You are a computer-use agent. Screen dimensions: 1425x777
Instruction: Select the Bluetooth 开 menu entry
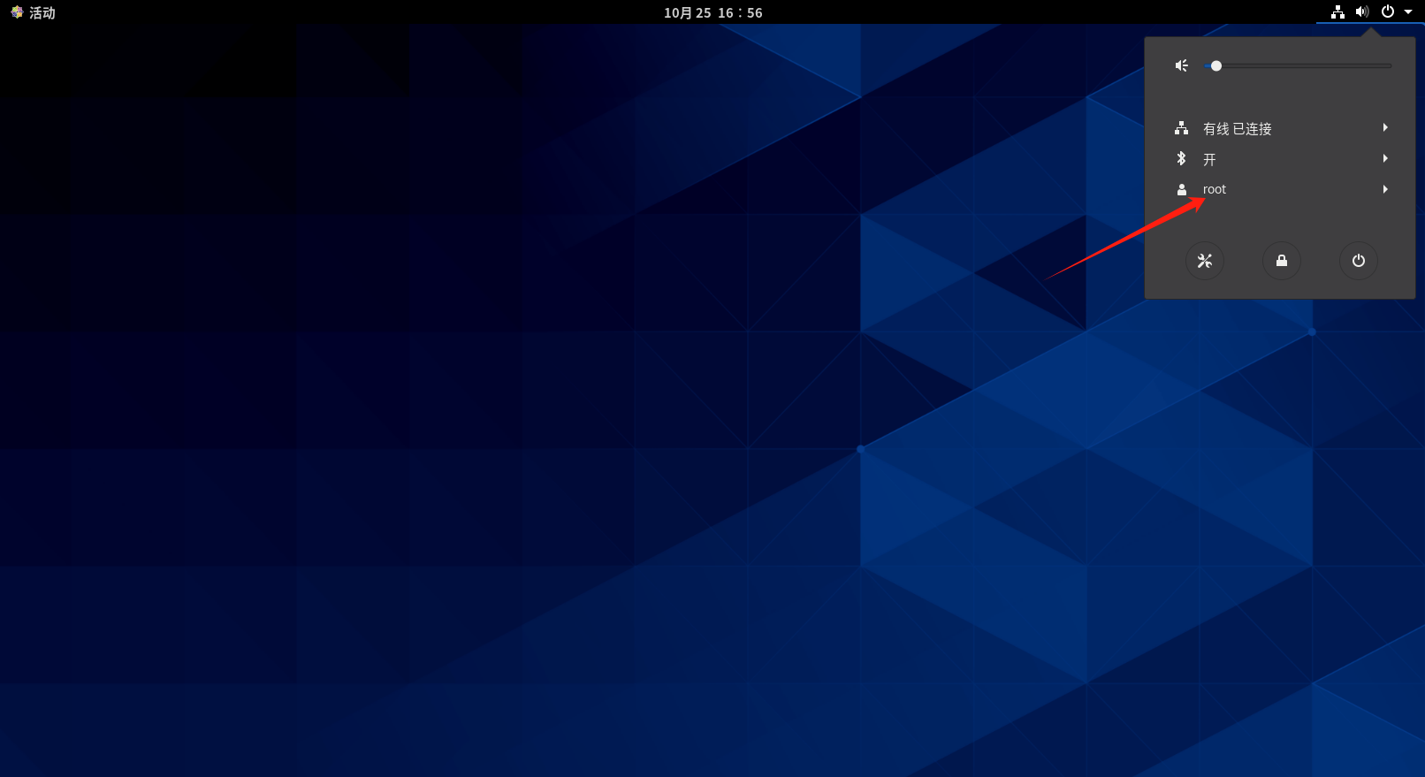click(1209, 159)
